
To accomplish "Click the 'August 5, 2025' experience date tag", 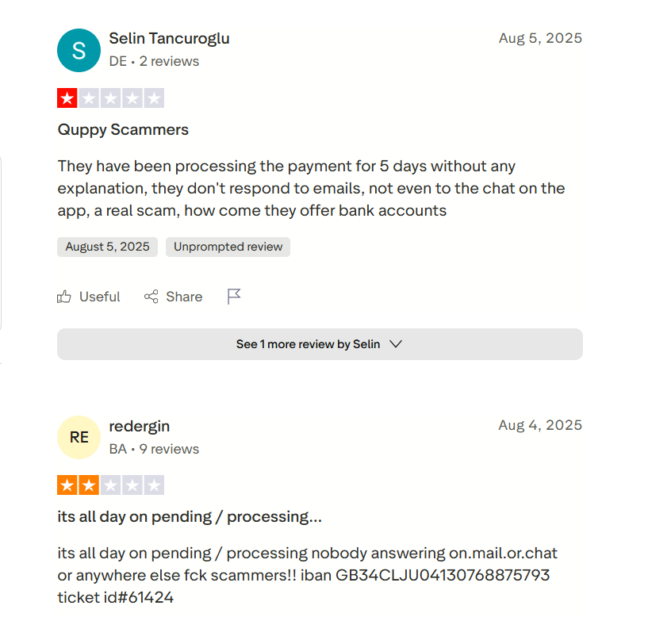I will (x=107, y=247).
